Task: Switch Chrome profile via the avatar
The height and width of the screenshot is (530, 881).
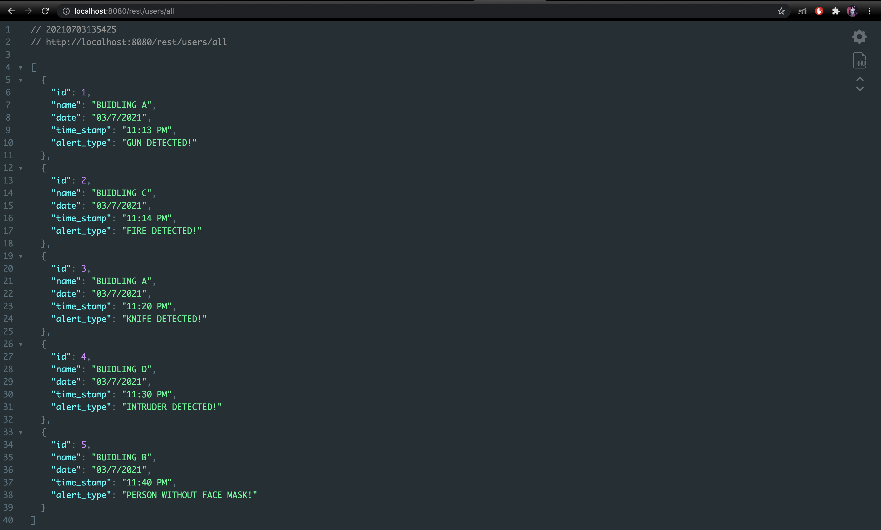Action: [x=852, y=11]
